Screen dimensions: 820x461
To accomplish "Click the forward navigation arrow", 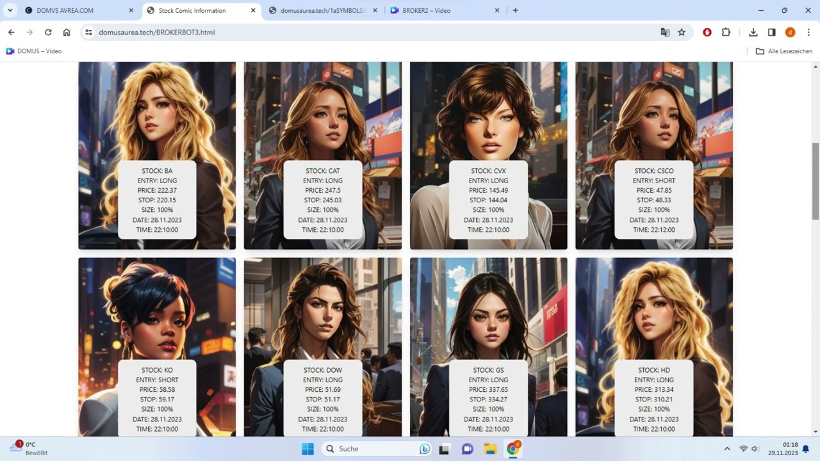I will [29, 32].
